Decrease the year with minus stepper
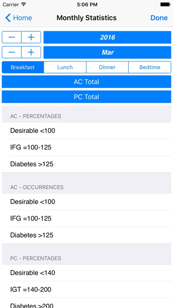 (11, 37)
